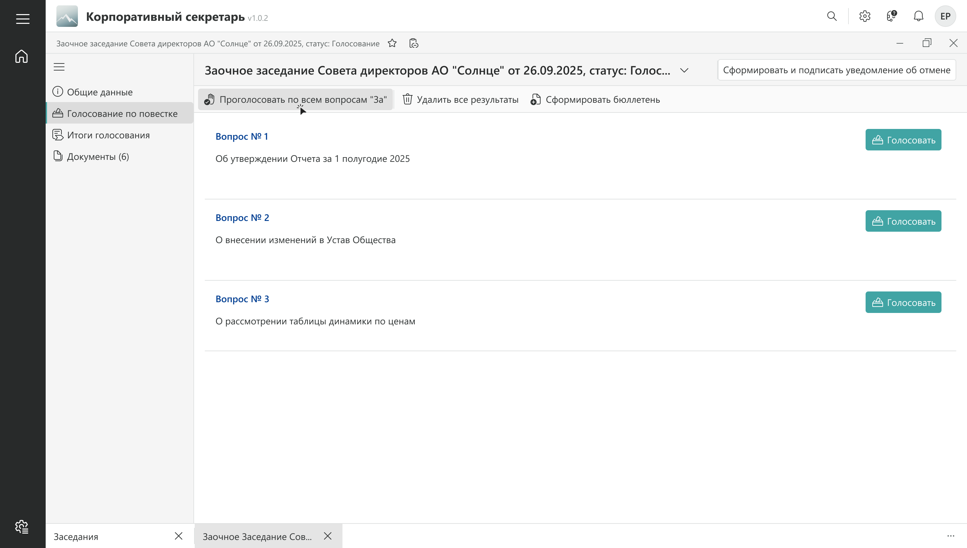Open the EP user profile menu

(945, 16)
